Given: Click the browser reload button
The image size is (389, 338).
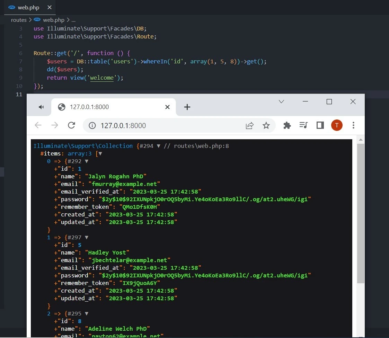Looking at the screenshot, I should click(x=71, y=125).
